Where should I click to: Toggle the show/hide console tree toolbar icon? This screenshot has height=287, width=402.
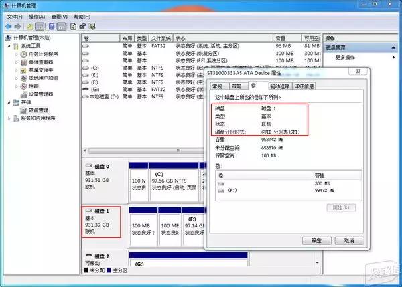coord(40,26)
